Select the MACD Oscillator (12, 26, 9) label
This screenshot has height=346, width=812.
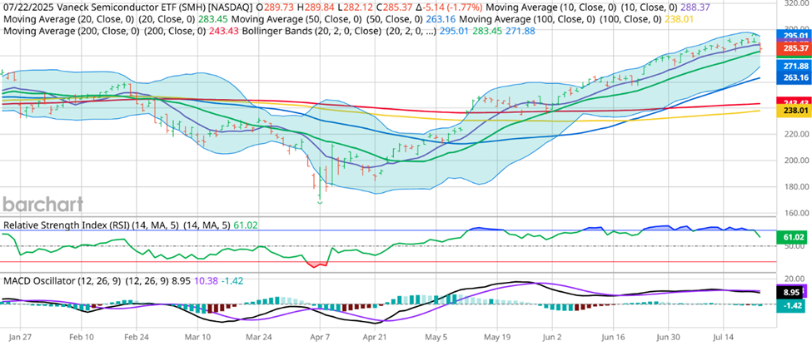62,281
